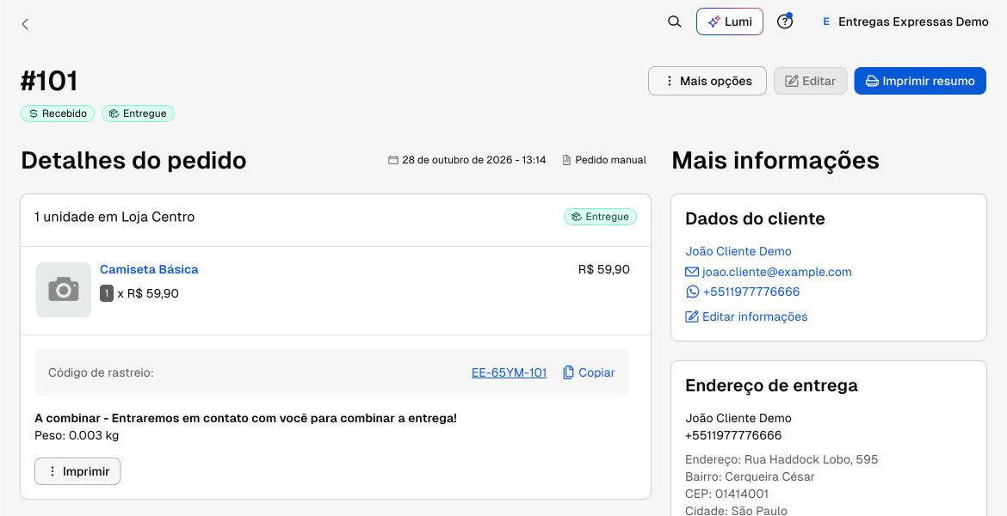
Task: Open the help question mark icon
Action: point(785,21)
